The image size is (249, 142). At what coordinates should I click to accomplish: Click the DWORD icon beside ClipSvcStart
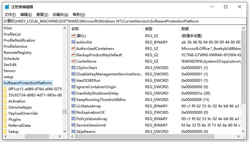point(73,68)
